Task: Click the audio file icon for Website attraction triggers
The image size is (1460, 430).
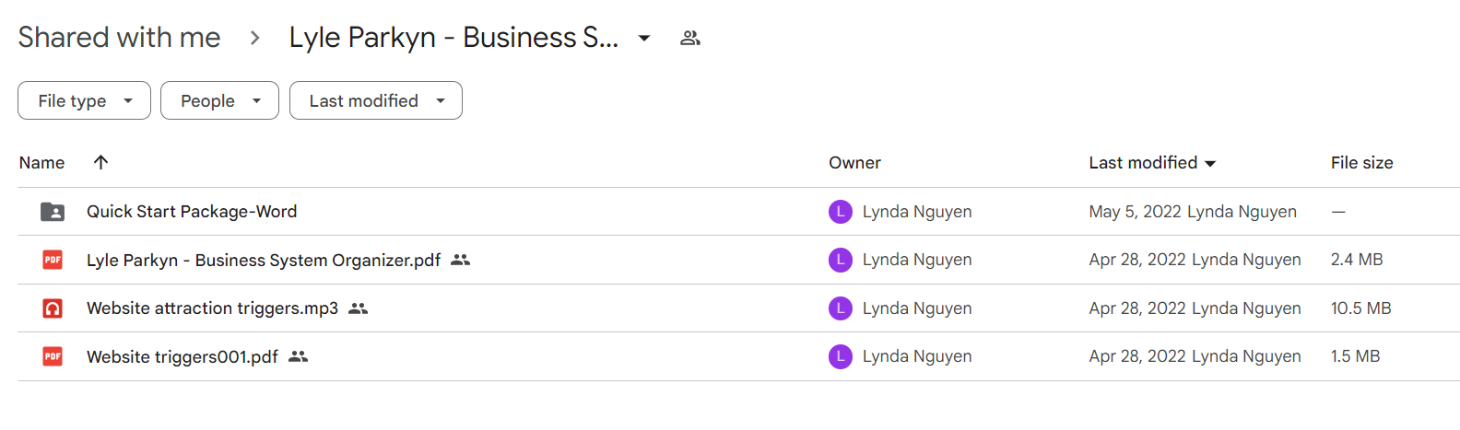Action: point(53,308)
